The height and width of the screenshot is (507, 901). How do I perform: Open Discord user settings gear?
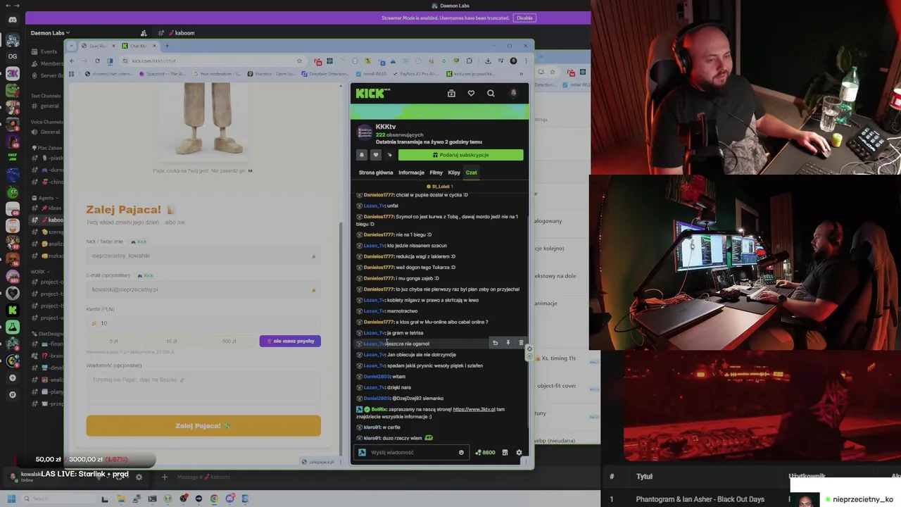139,477
